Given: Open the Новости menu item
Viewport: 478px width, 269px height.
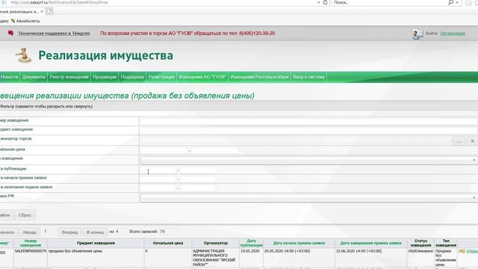Looking at the screenshot, I should coord(10,77).
